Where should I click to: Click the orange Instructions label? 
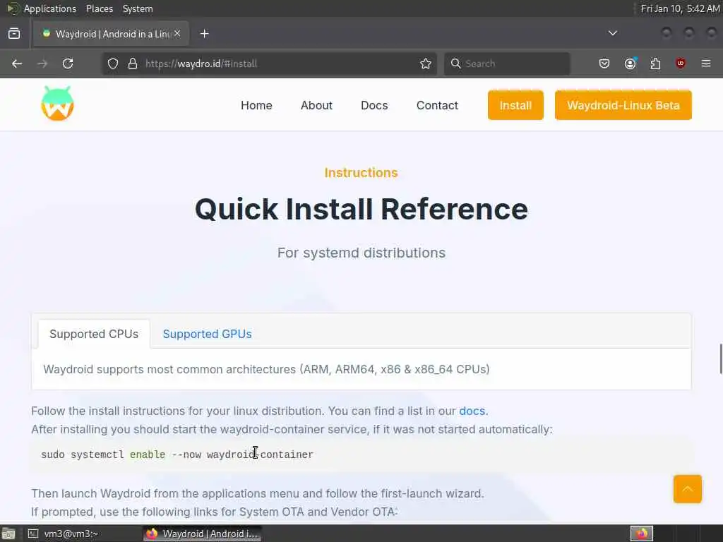tap(361, 173)
